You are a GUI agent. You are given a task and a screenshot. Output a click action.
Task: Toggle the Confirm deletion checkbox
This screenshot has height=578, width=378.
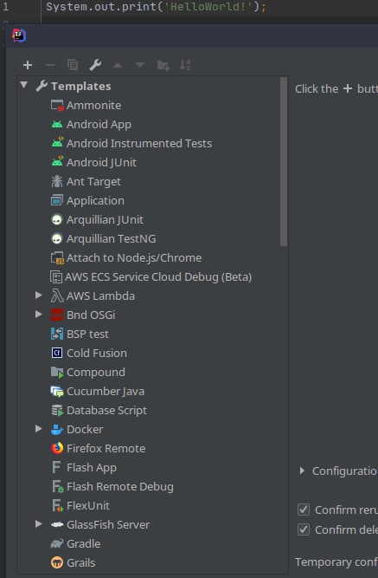point(304,529)
